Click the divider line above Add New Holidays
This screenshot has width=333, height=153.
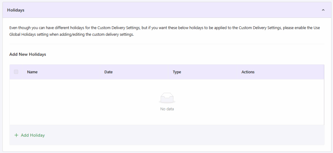tap(167, 44)
